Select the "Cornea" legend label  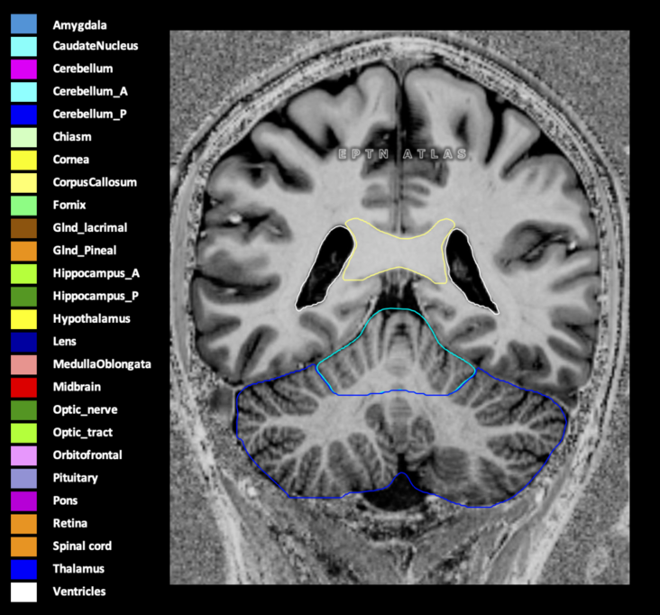(70, 159)
